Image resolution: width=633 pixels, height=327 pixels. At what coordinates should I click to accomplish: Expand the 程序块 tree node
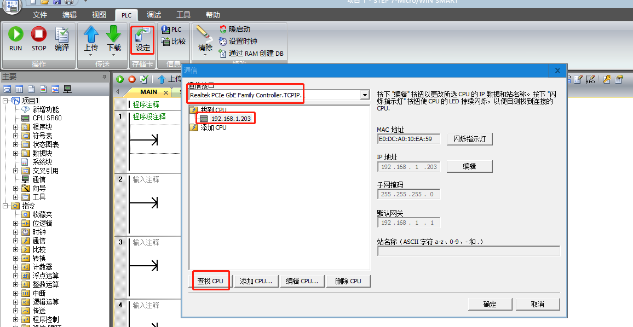pyautogui.click(x=16, y=127)
